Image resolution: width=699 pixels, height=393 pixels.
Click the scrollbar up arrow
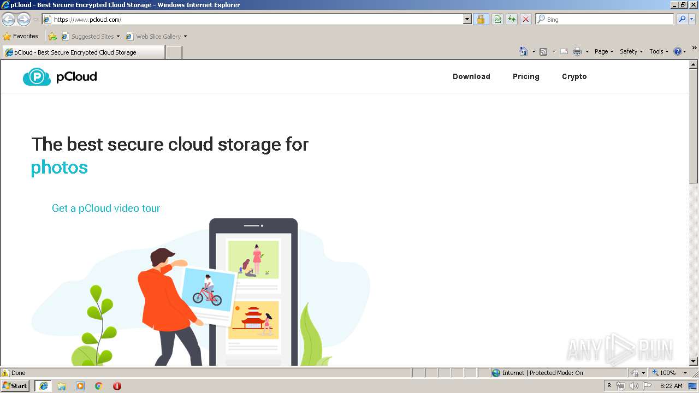pos(694,64)
